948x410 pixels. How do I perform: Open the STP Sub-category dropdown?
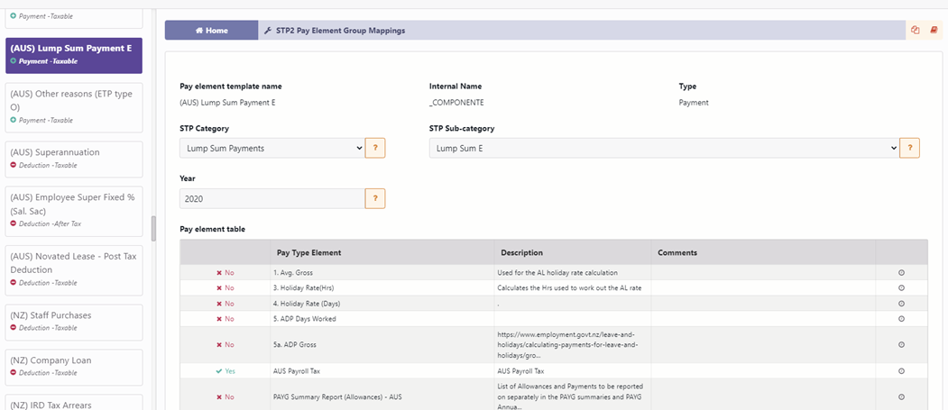tap(665, 148)
